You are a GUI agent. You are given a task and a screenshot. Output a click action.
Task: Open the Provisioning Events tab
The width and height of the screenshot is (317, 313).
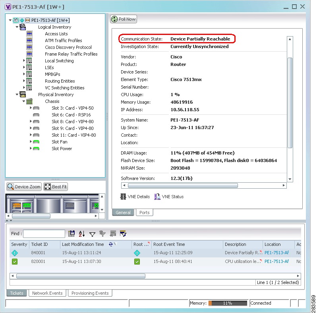(90, 293)
